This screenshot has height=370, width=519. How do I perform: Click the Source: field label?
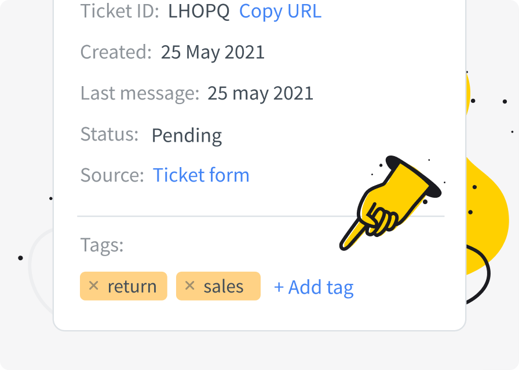click(112, 175)
